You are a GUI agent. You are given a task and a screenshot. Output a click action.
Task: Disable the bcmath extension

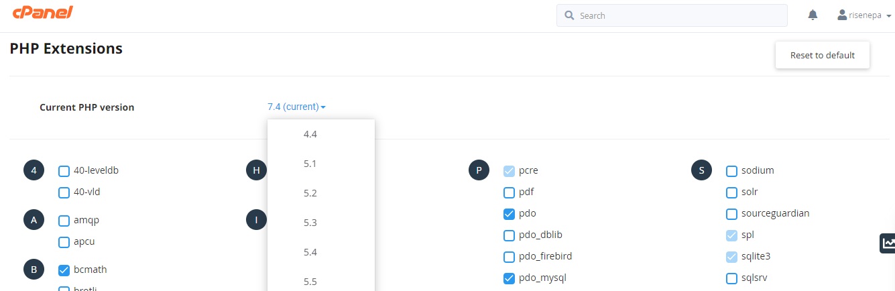point(64,270)
